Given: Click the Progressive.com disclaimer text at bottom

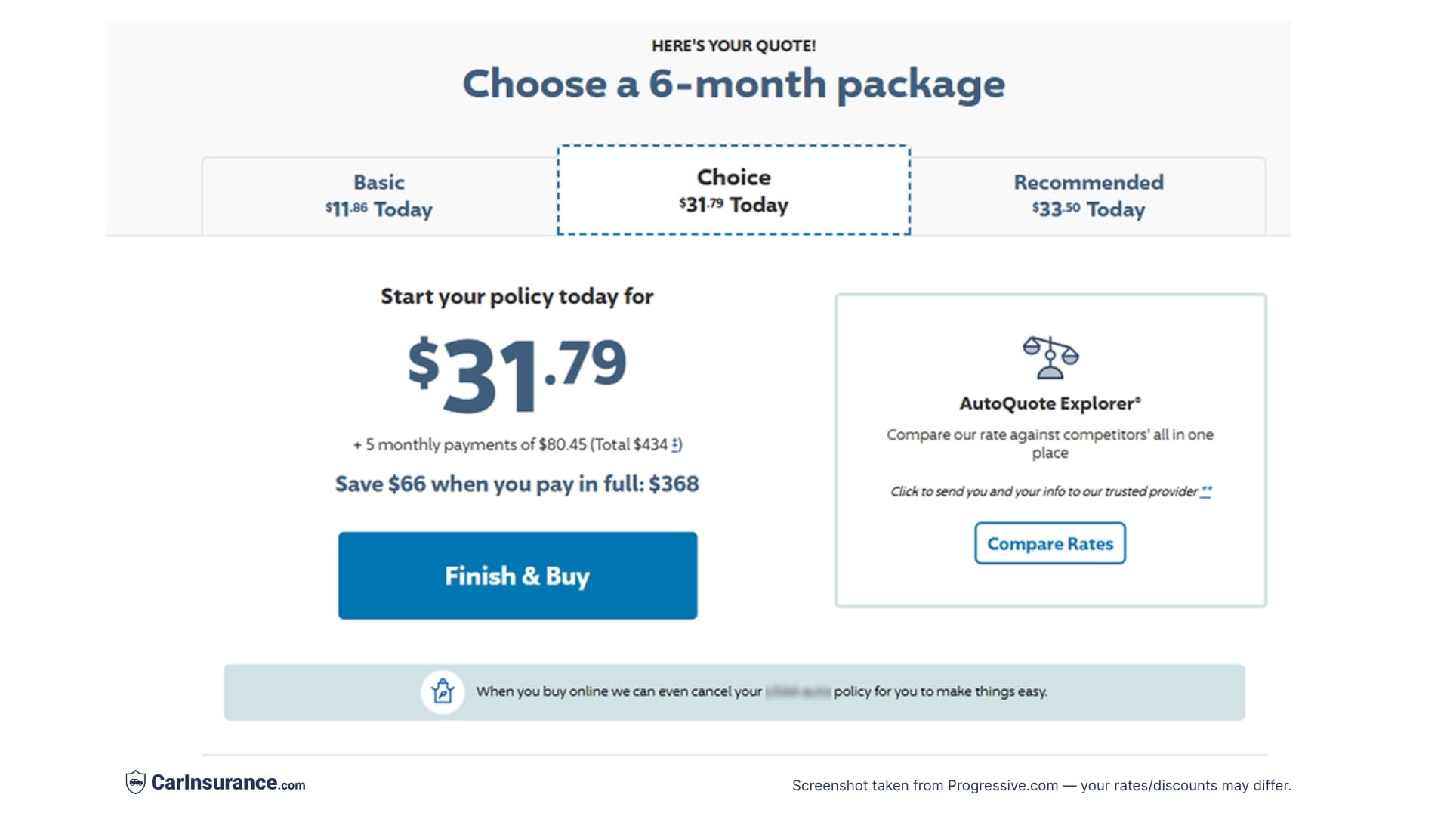Looking at the screenshot, I should click(1041, 785).
